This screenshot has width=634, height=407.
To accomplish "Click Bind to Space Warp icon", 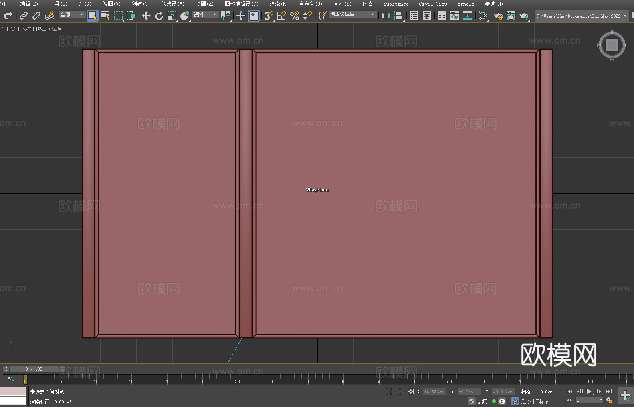I will [49, 16].
